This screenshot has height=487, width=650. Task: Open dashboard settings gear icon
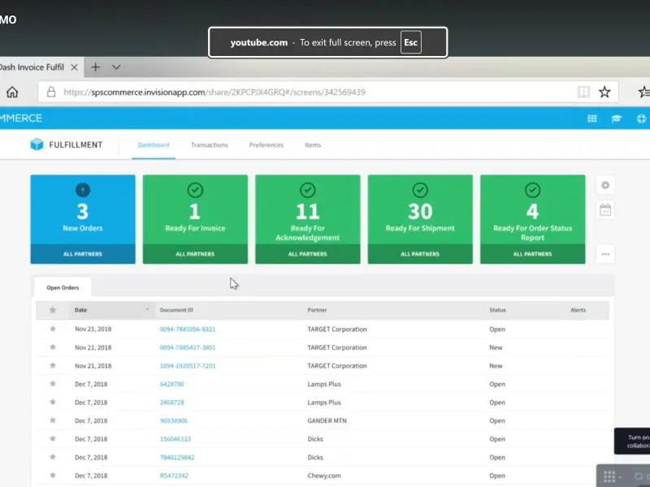pos(605,185)
